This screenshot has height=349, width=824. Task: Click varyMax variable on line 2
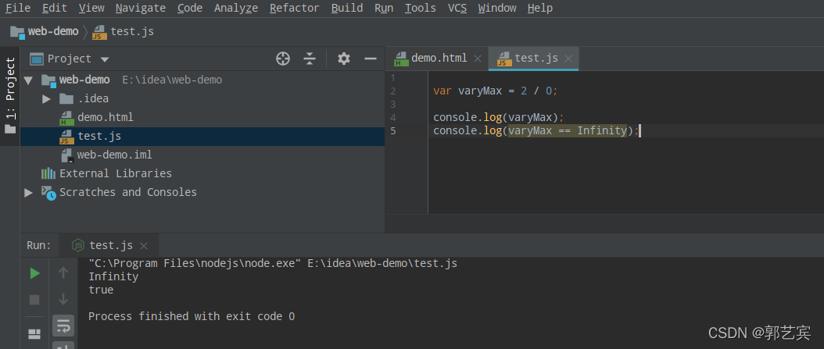tap(480, 91)
